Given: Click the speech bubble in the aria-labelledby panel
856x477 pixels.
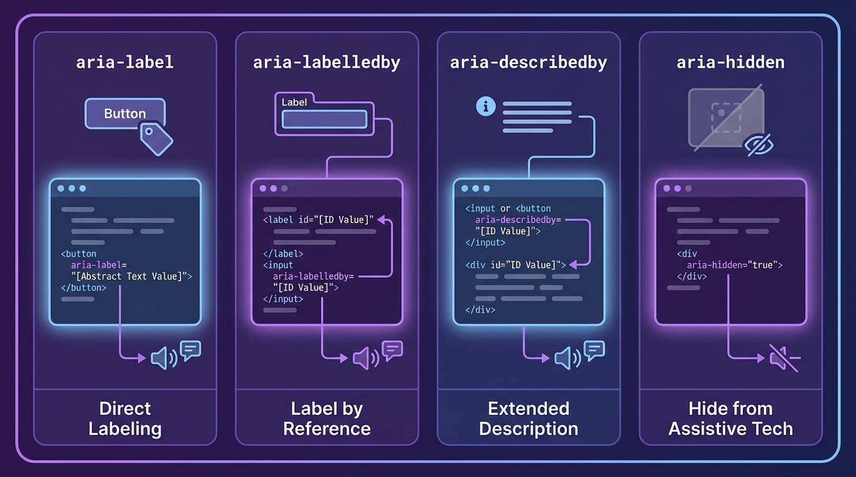Looking at the screenshot, I should tap(393, 350).
